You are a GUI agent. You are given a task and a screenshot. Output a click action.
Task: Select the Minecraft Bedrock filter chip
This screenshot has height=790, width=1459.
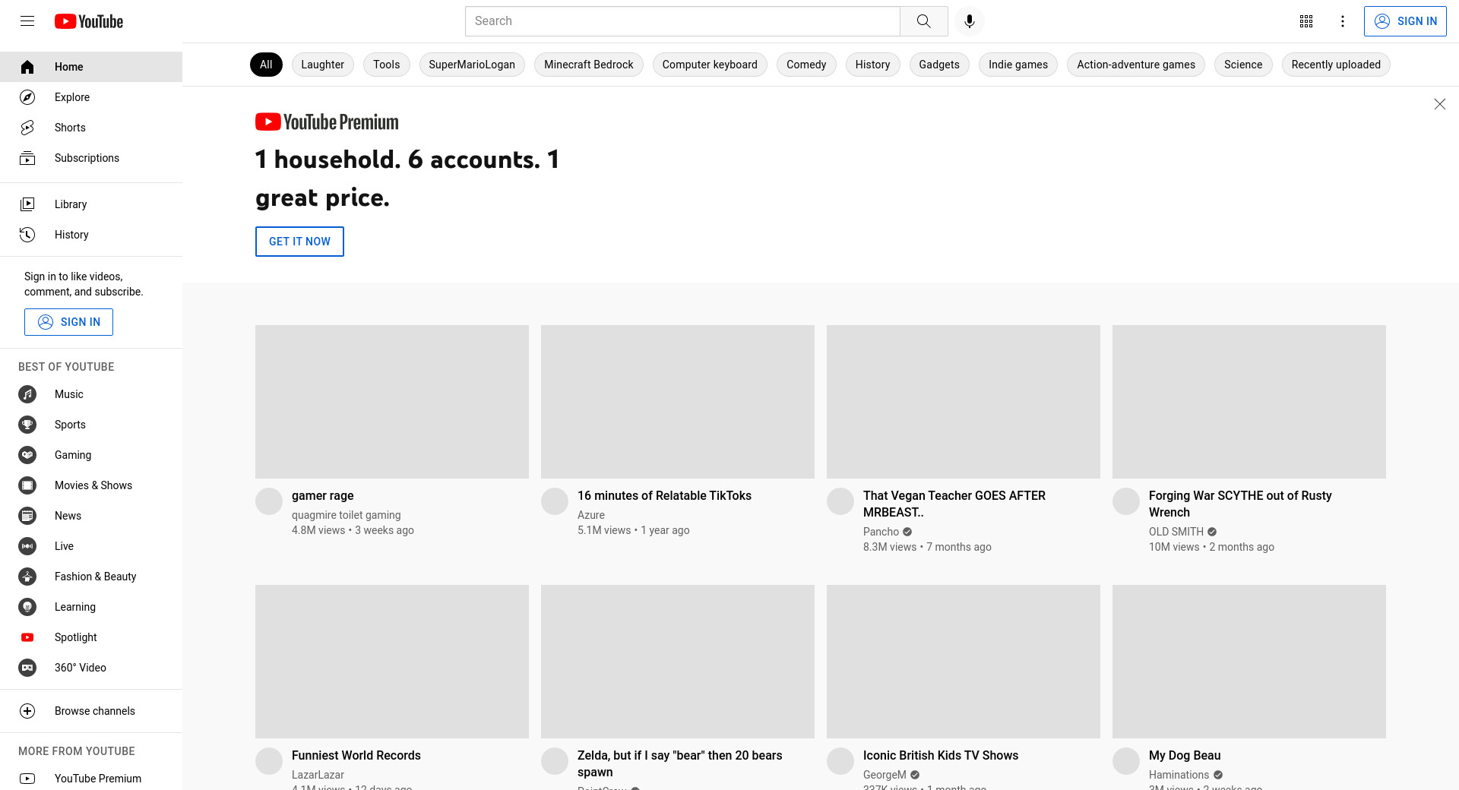589,65
